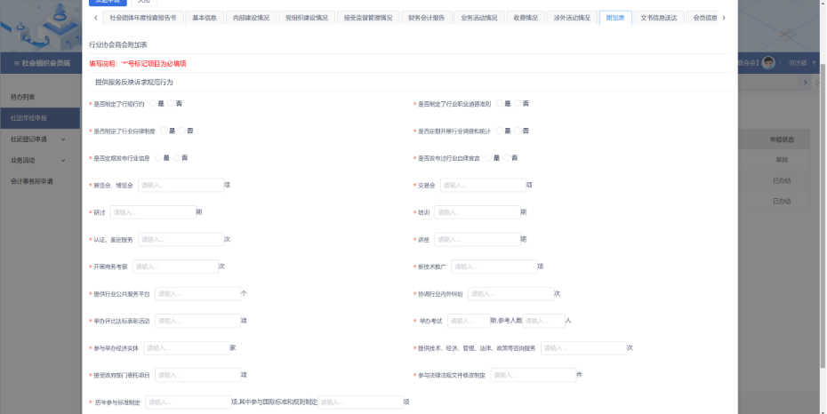The width and height of the screenshot is (827, 414).
Task: Select 否 for 是否发布过行业自律宣言
Action: click(504, 157)
